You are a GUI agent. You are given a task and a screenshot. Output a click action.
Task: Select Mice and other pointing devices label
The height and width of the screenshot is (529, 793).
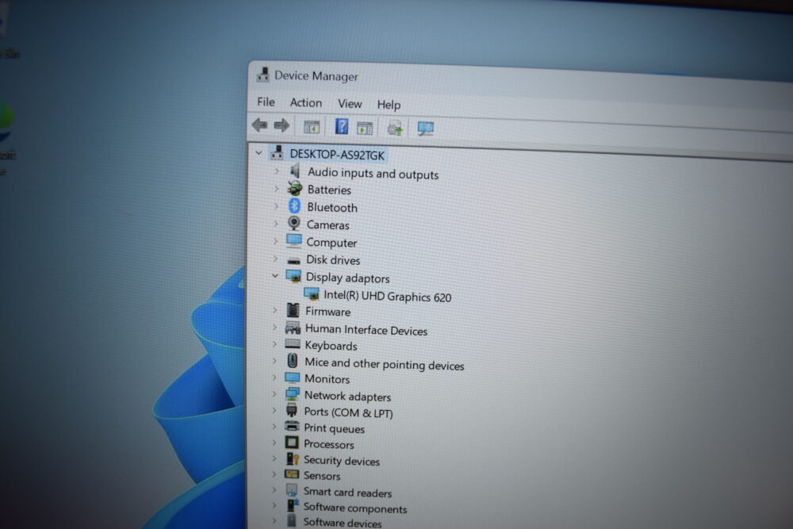pyautogui.click(x=385, y=364)
